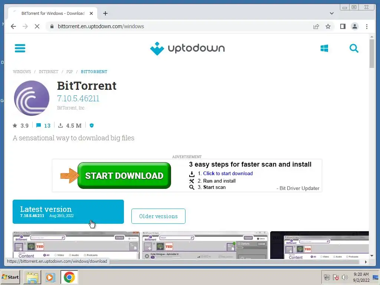Click the Show Desktop tray button
This screenshot has width=380, height=285.
pos(376,277)
